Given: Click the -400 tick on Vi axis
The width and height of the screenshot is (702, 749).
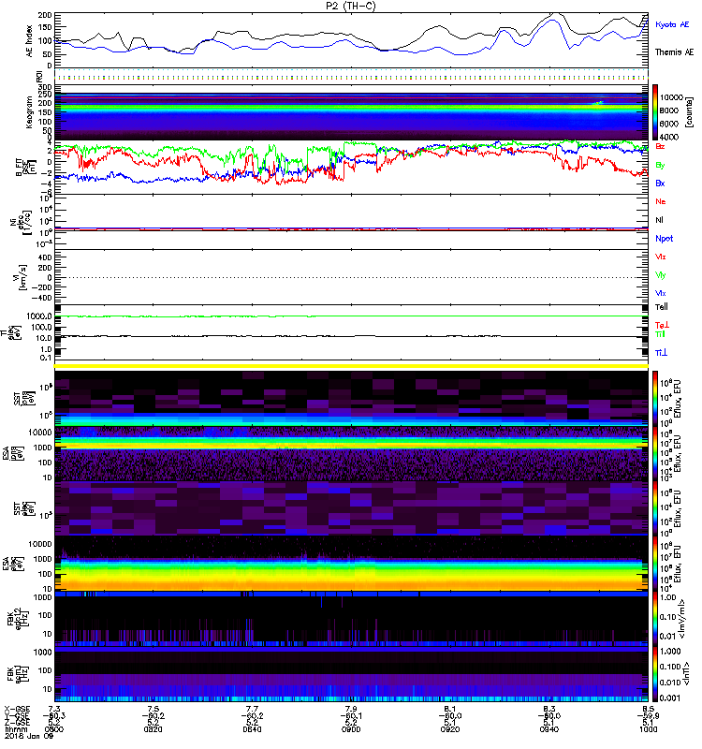Looking at the screenshot, I should [41, 298].
